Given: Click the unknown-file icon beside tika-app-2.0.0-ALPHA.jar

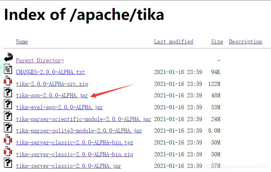Looking at the screenshot, I should pyautogui.click(x=8, y=92).
